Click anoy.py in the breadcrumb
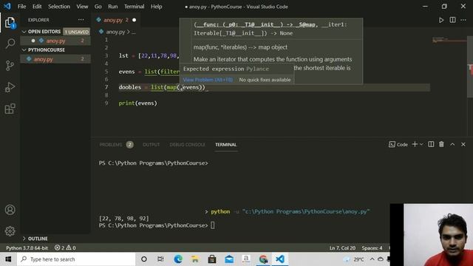 coord(115,32)
